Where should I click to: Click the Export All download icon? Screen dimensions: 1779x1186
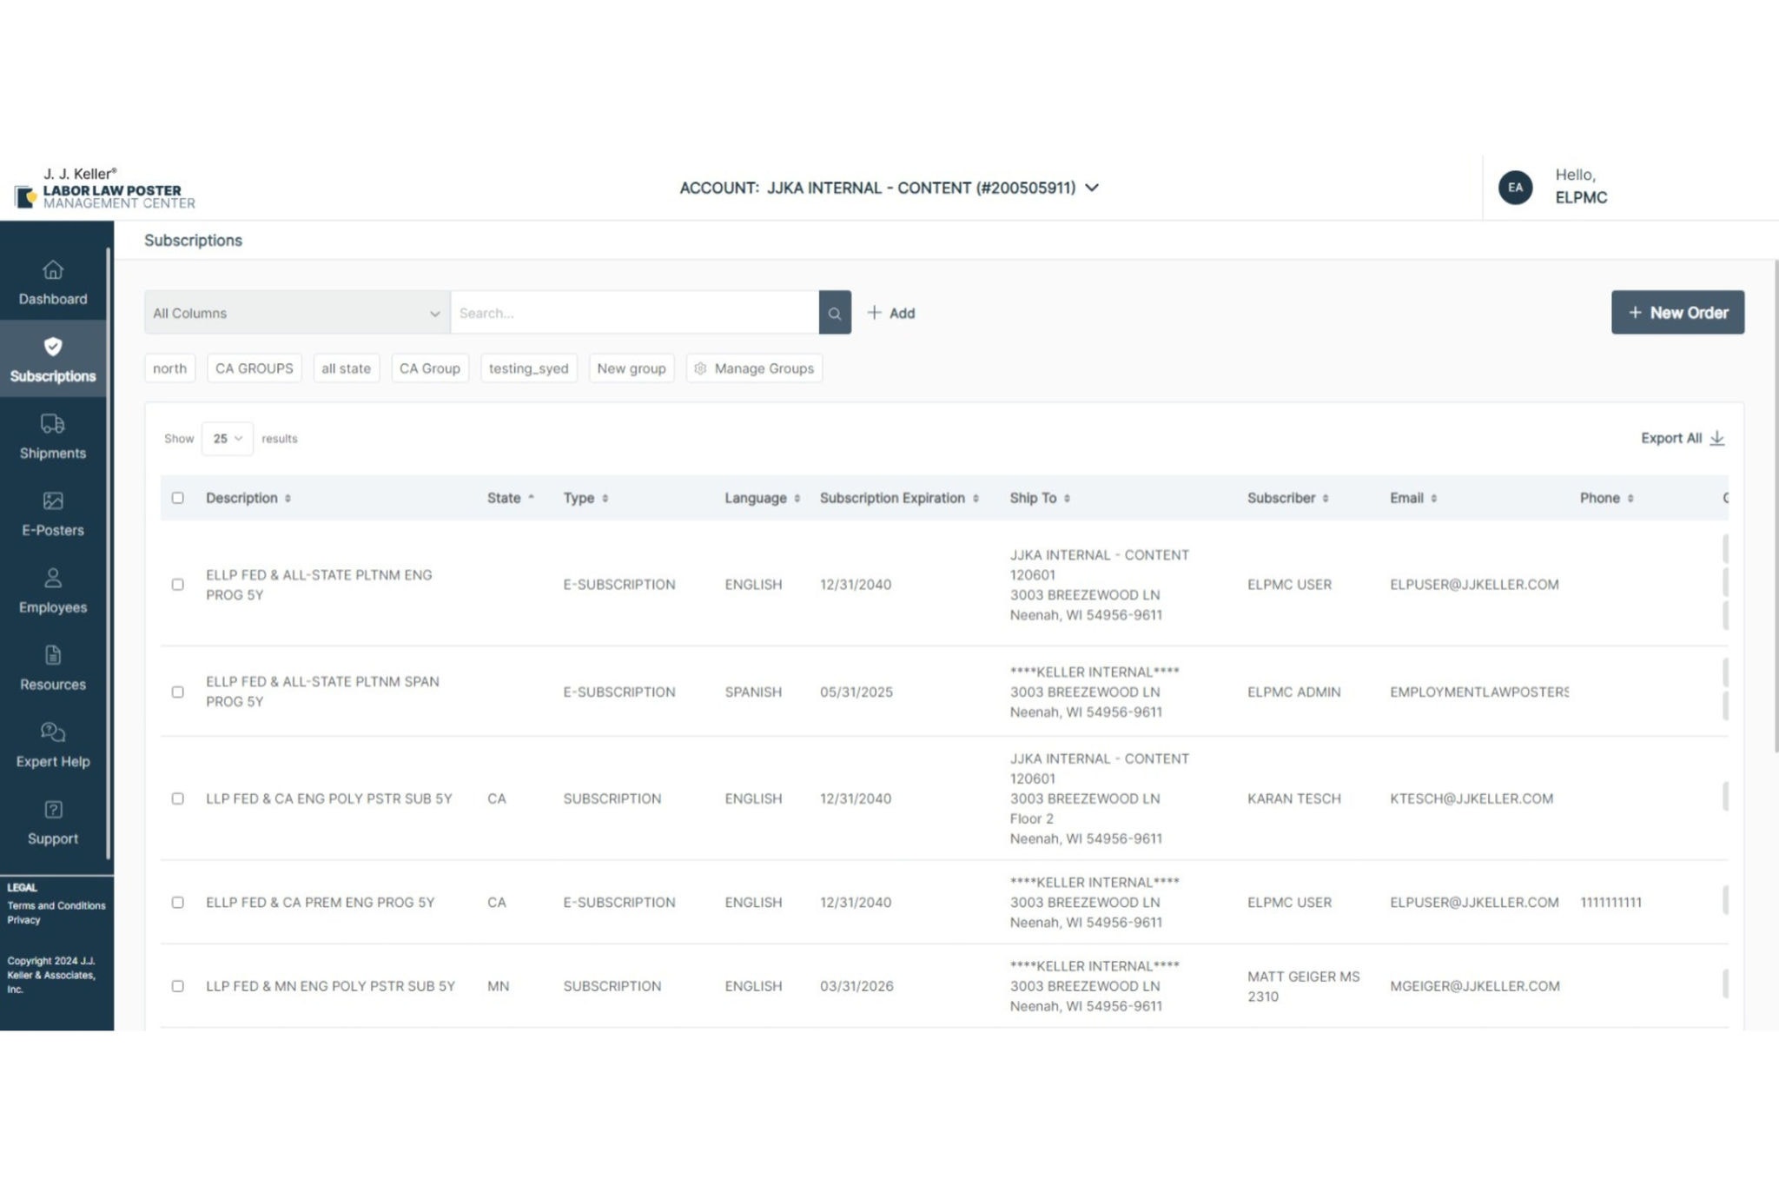pyautogui.click(x=1717, y=439)
